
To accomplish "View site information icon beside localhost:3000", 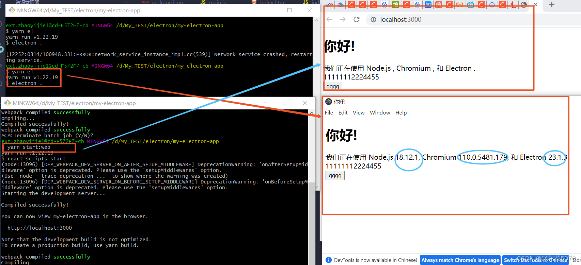I will point(374,20).
